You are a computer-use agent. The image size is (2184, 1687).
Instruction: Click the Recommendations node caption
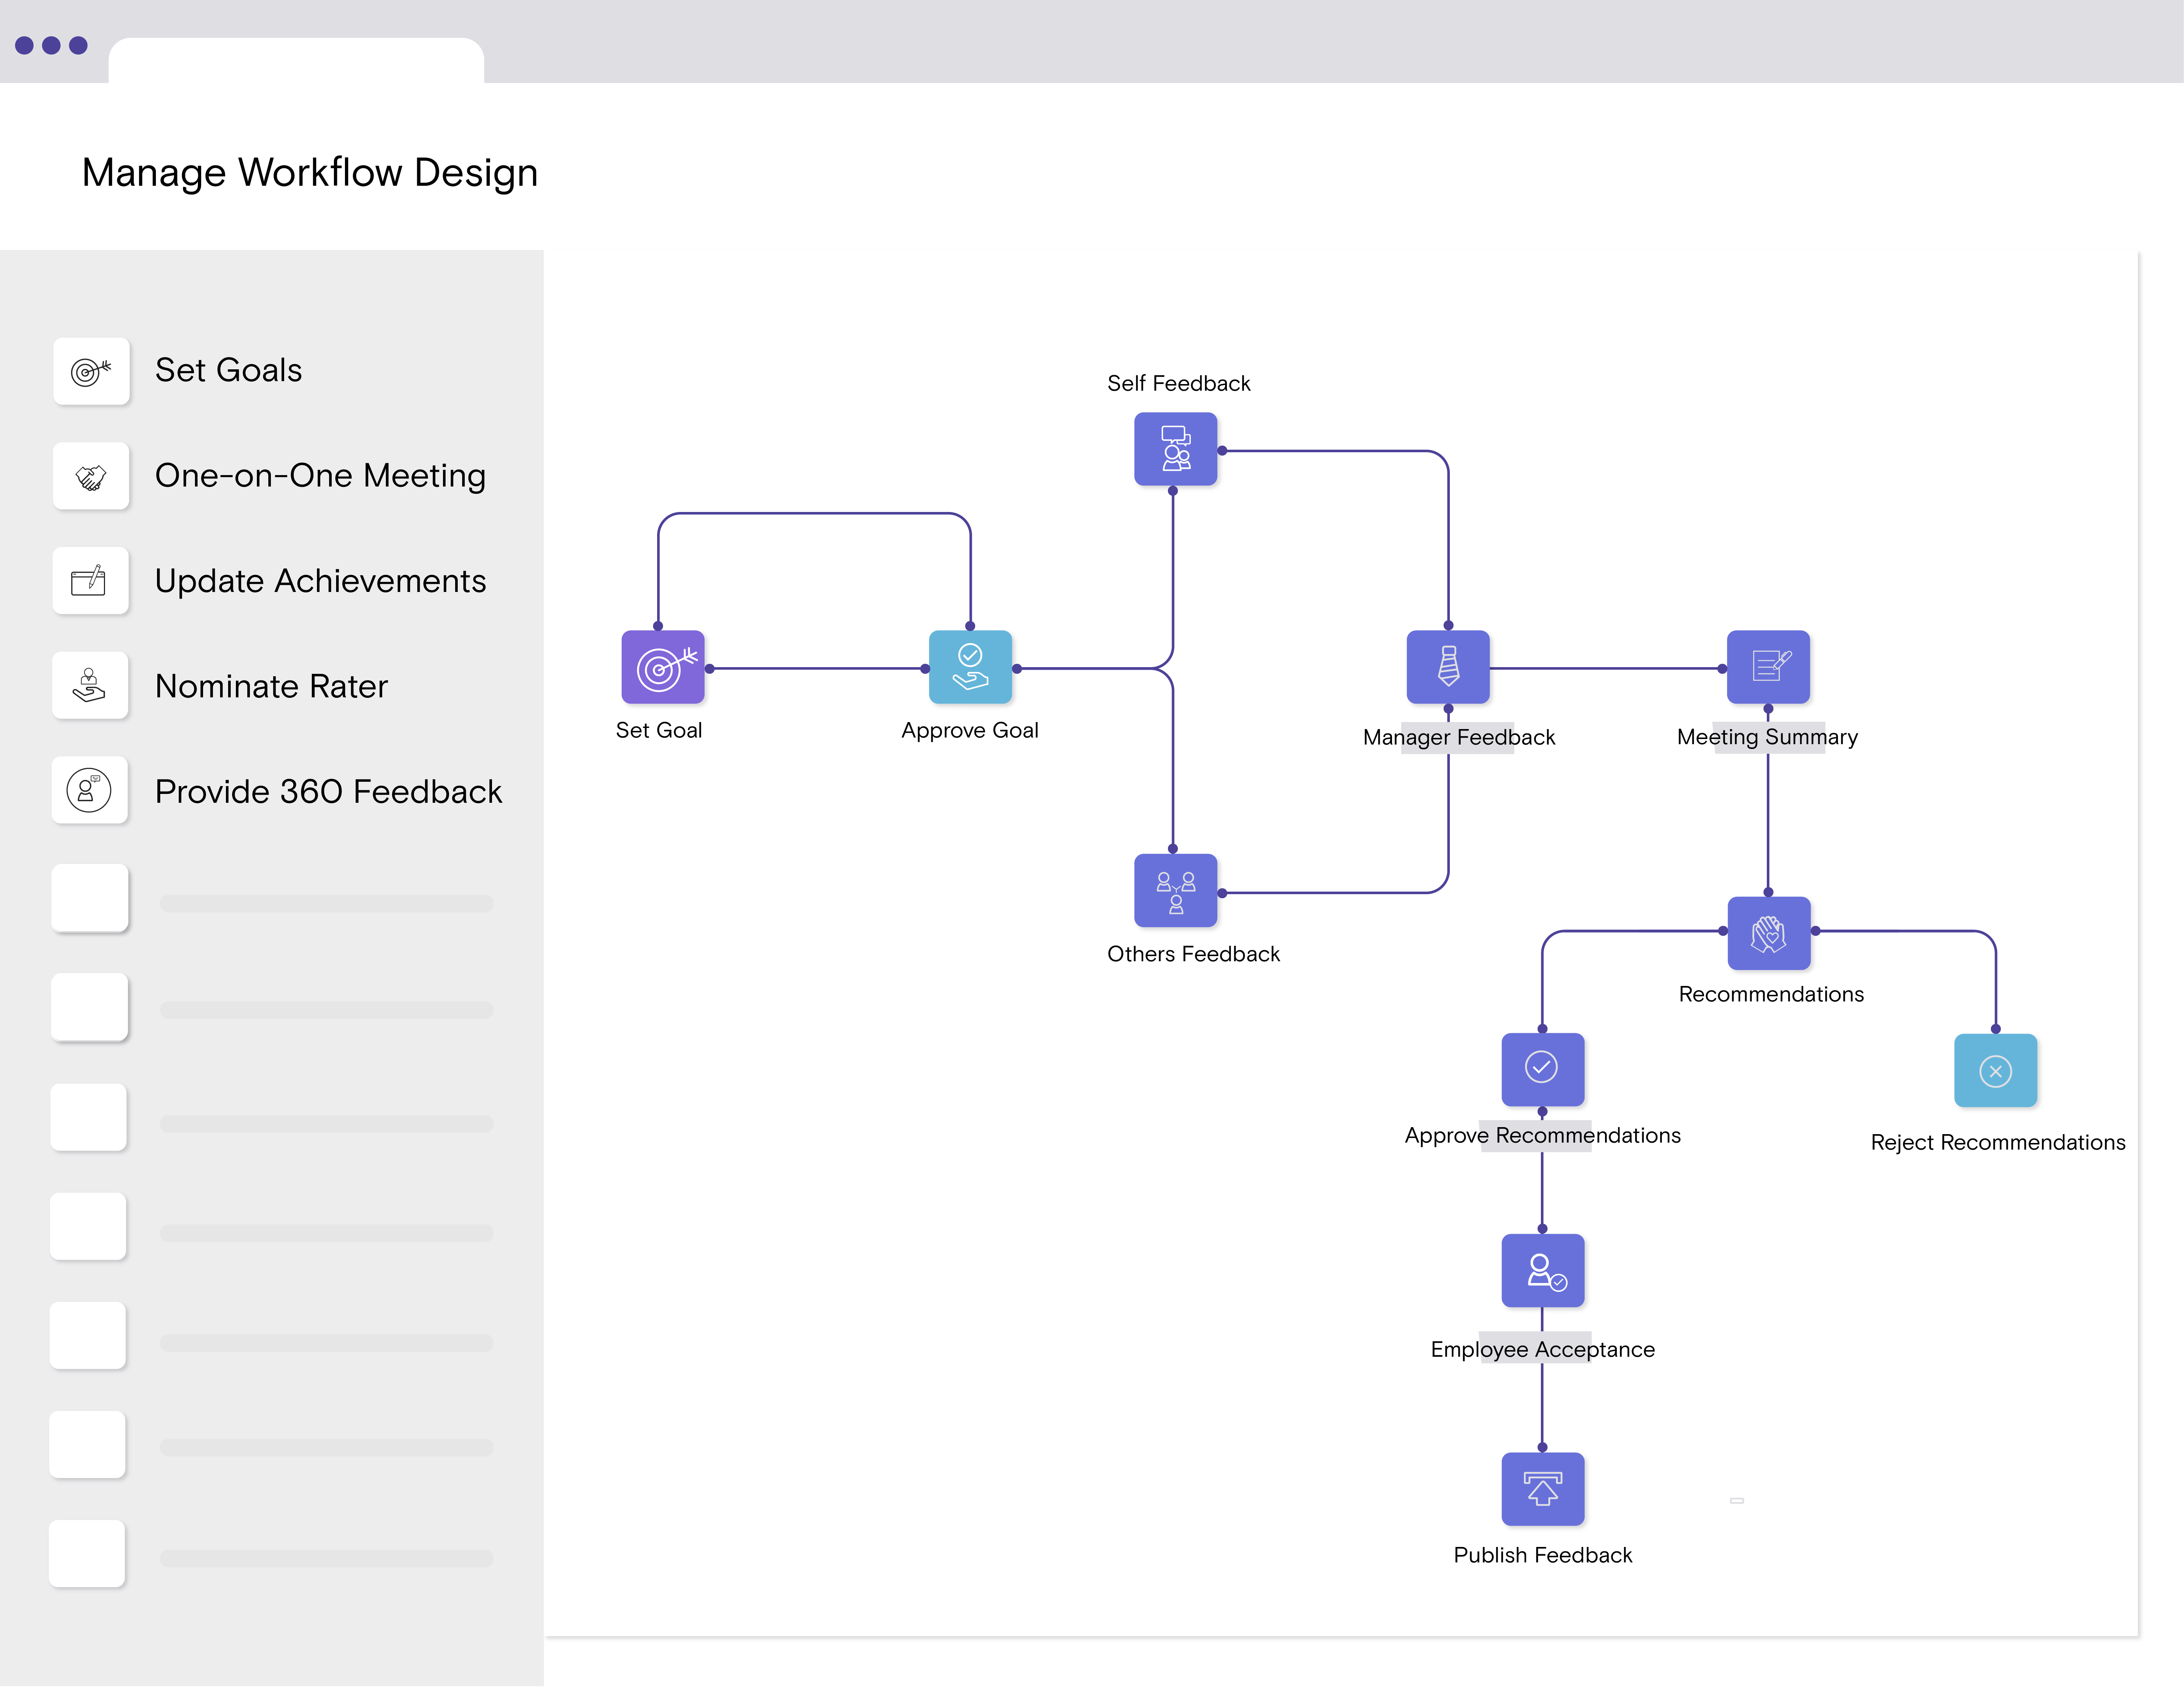point(1771,994)
